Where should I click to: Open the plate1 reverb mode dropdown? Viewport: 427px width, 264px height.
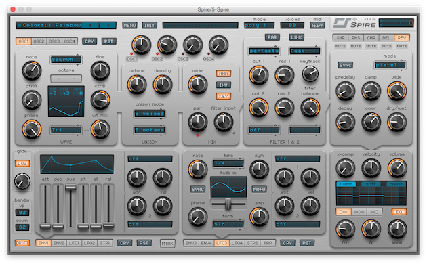pyautogui.click(x=390, y=65)
